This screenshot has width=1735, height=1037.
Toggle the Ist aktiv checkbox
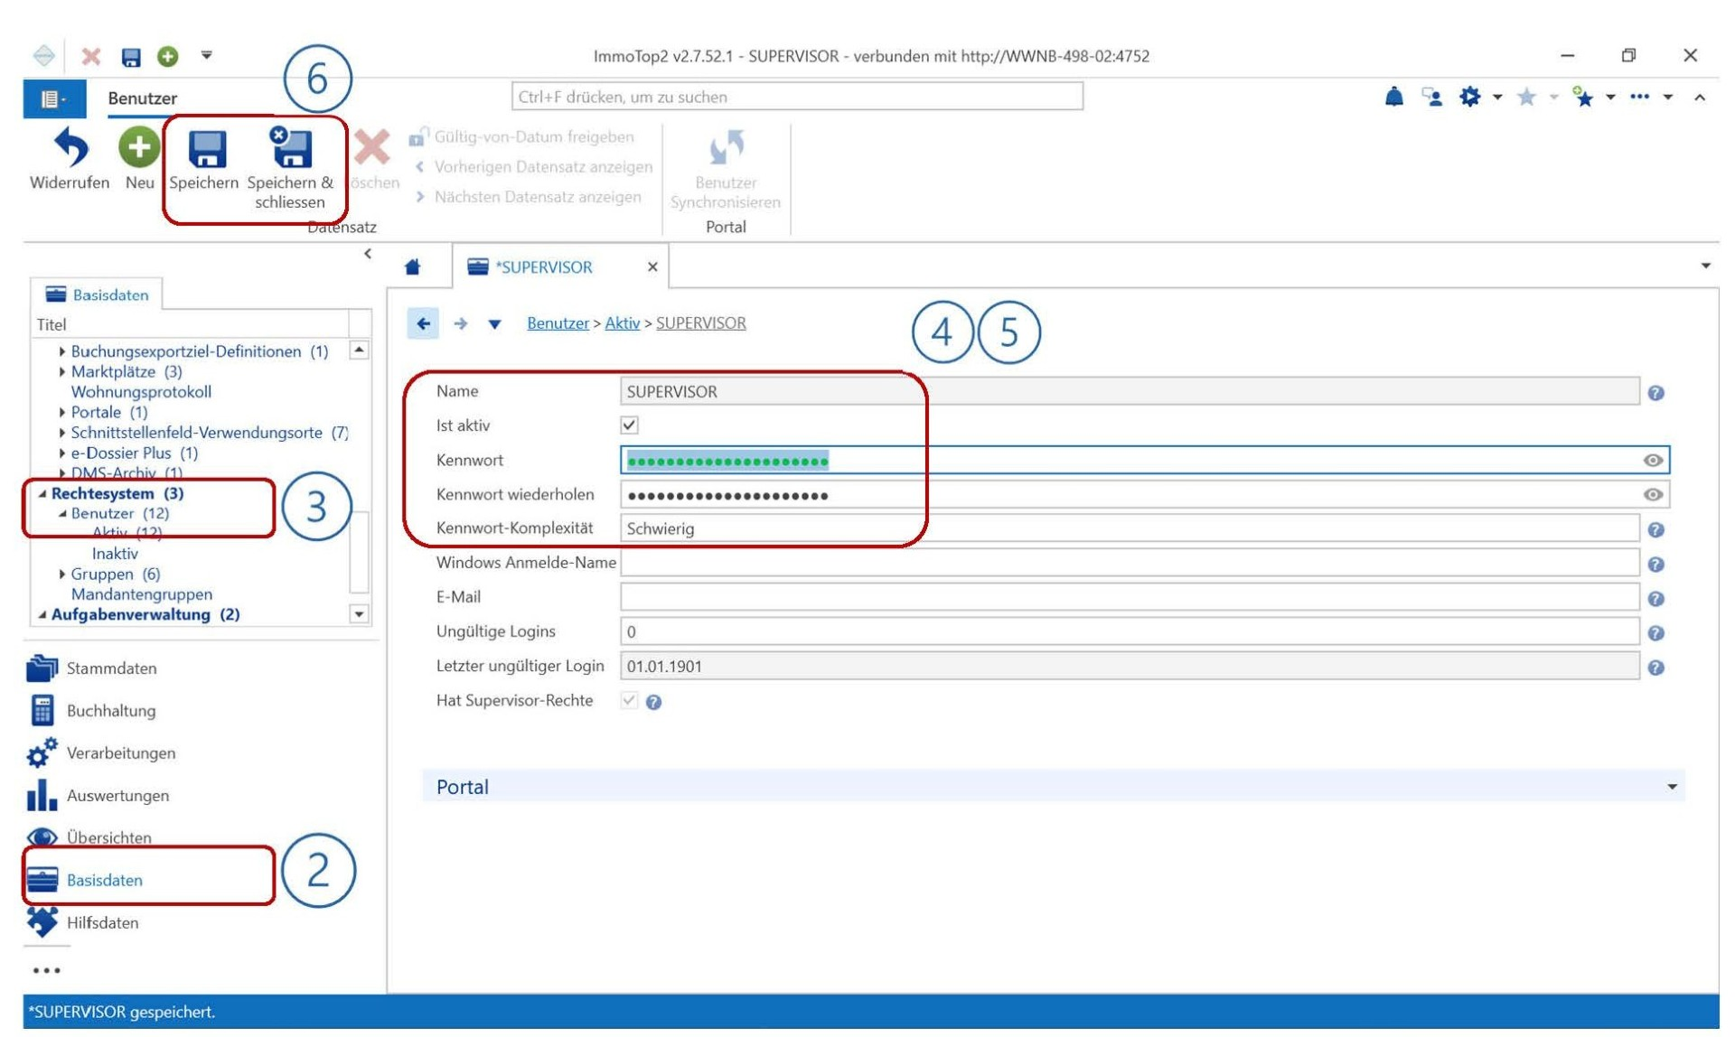(630, 425)
